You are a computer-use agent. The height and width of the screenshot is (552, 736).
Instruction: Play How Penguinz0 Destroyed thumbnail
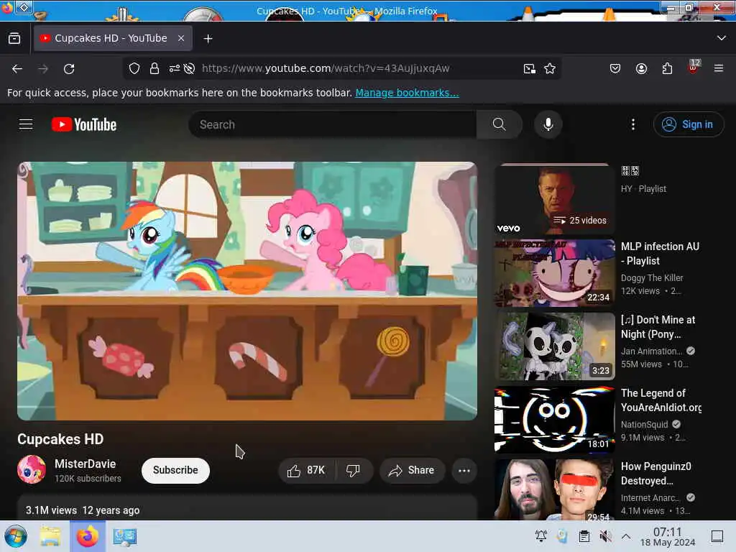coord(554,489)
